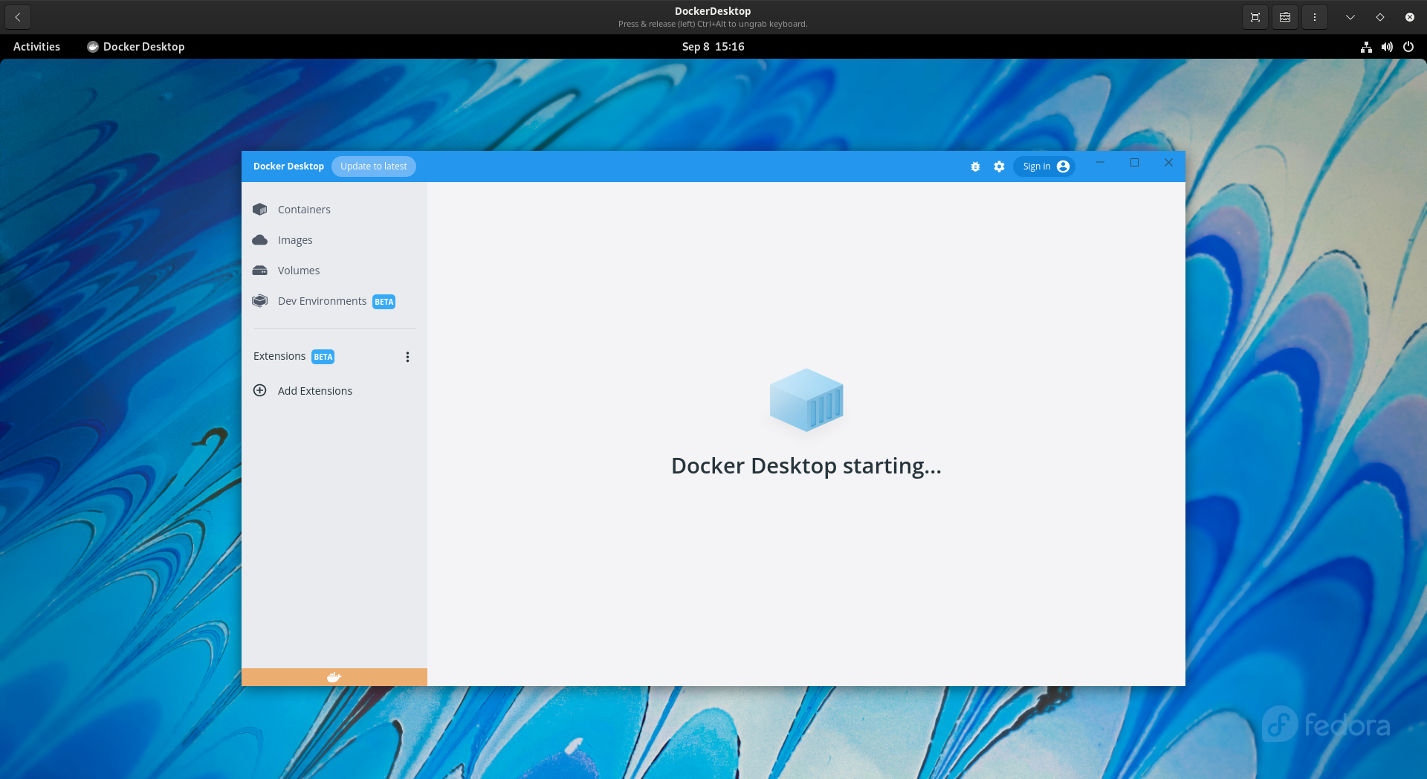Click the Extensions BETA badge
1427x779 pixels.
click(323, 357)
